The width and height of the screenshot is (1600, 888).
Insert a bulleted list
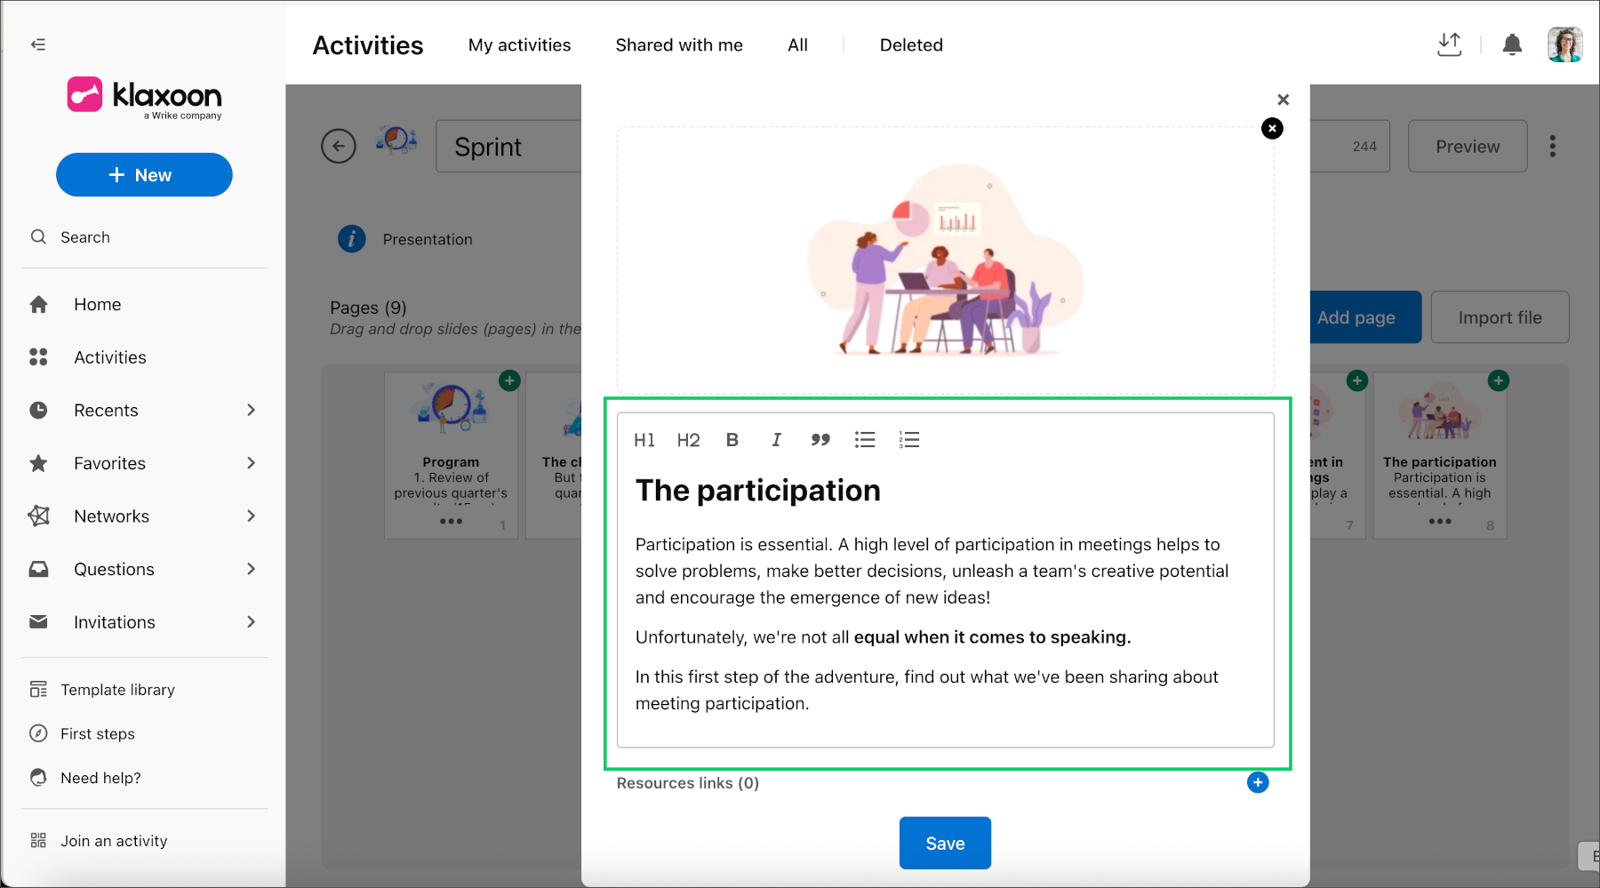click(x=865, y=440)
